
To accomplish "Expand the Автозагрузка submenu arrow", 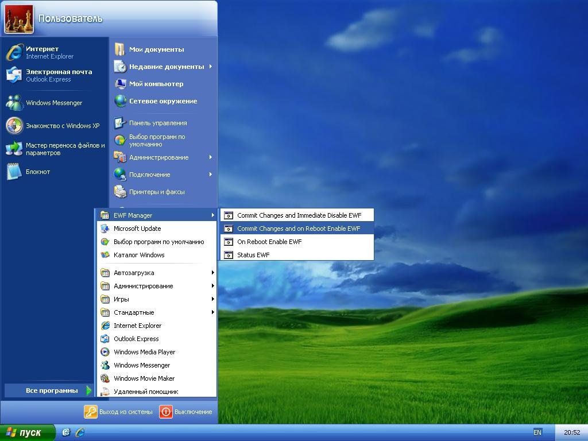I will [x=212, y=273].
